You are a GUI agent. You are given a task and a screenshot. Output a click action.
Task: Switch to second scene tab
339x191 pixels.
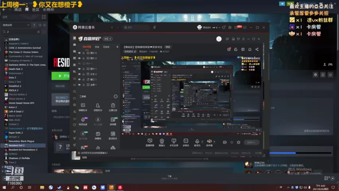point(97,47)
